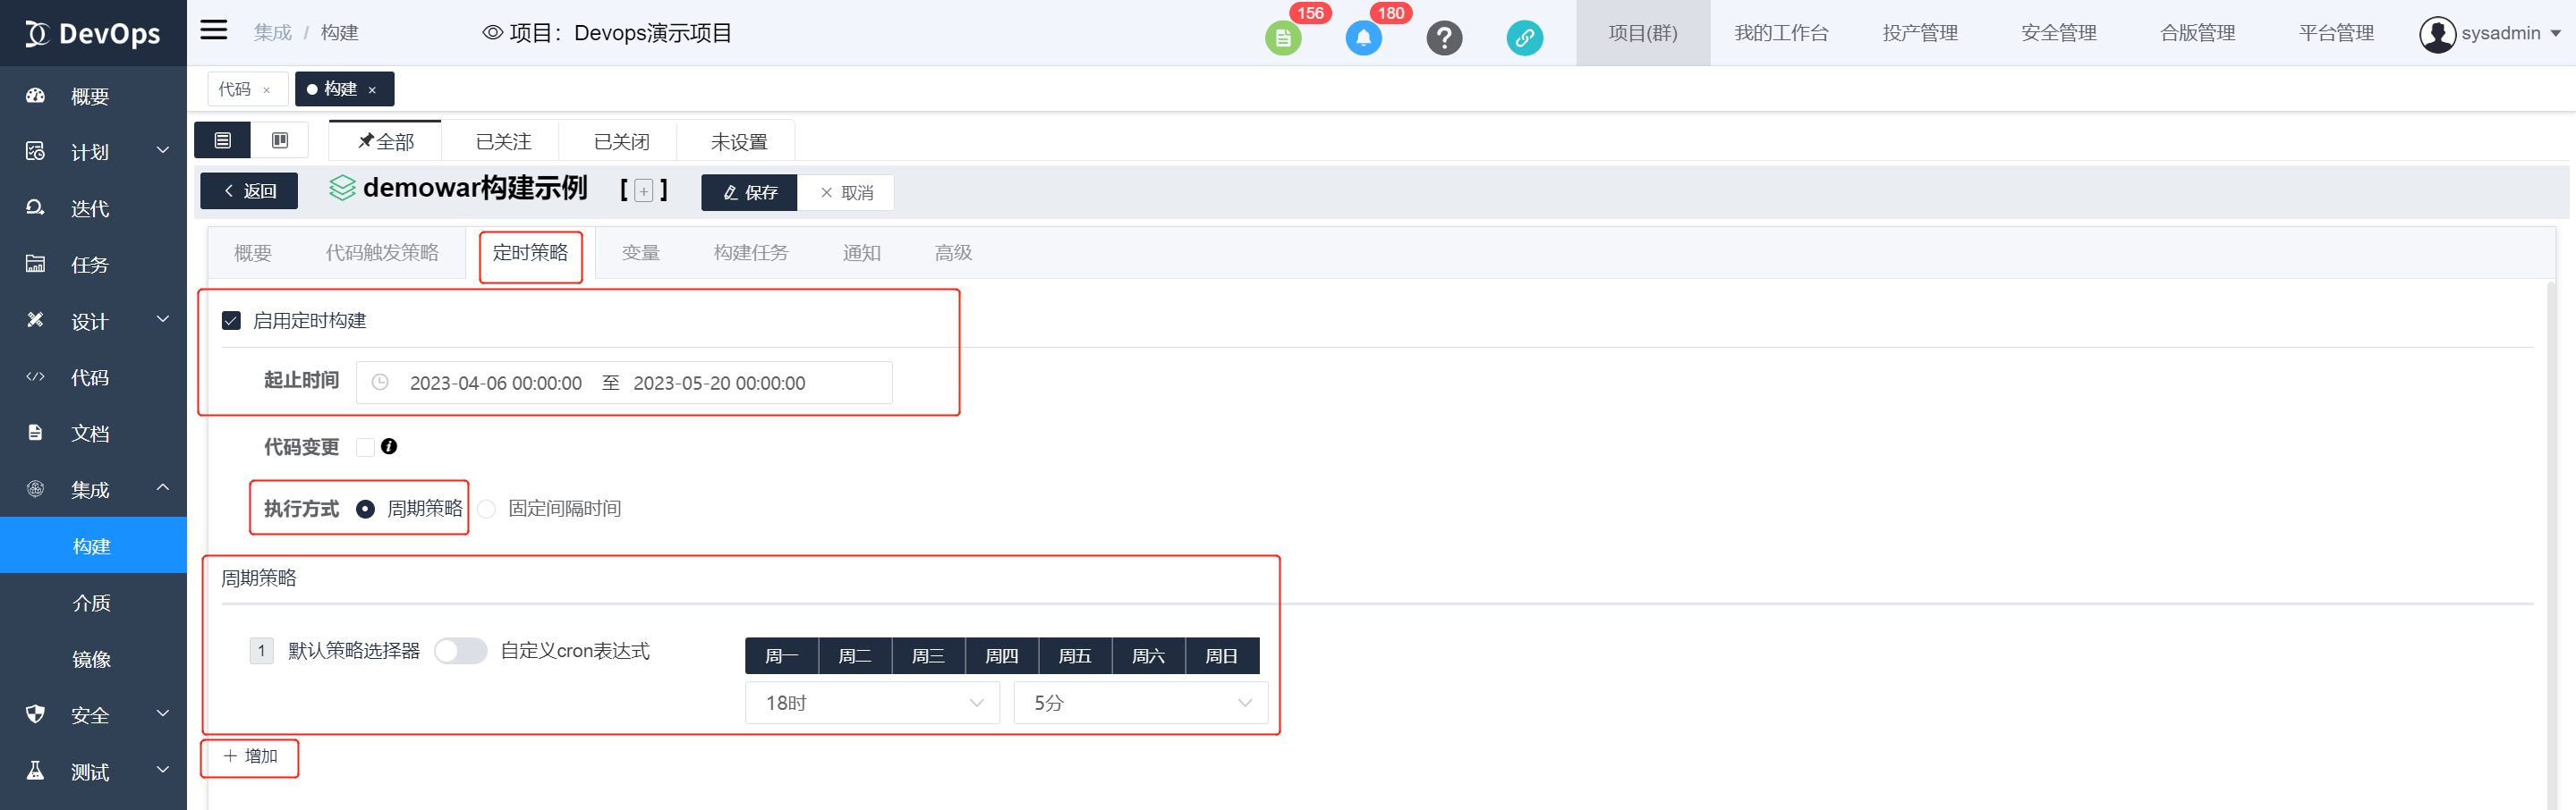Switch to the 构建任务 tab
Image resolution: width=2576 pixels, height=810 pixels.
coord(750,253)
